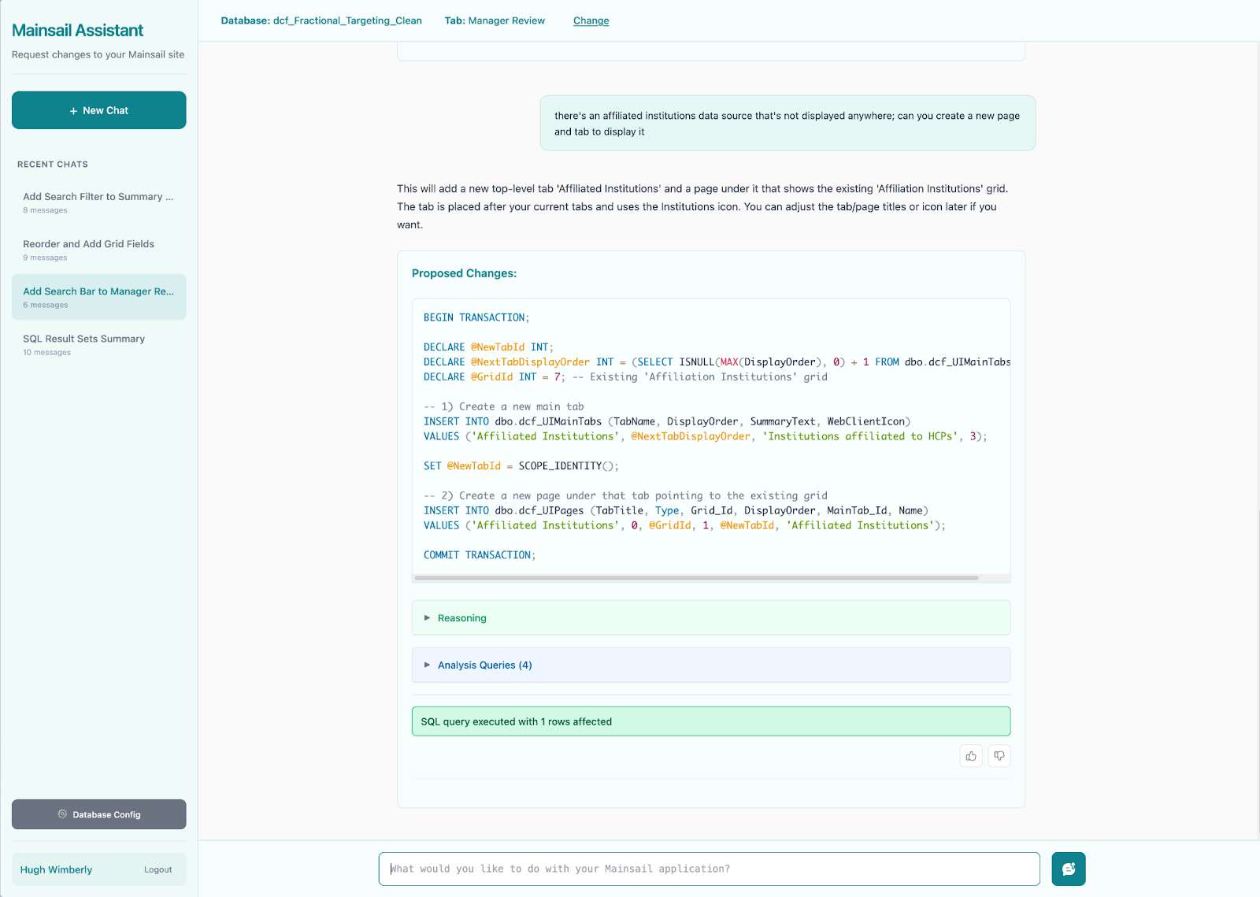Click the '8 messages' count label

[x=45, y=210]
